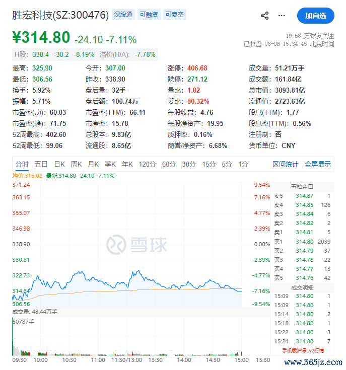Click the 手机版沪深Lv2行情 link
Image resolution: width=346 pixels, height=370 pixels.
coord(303,350)
